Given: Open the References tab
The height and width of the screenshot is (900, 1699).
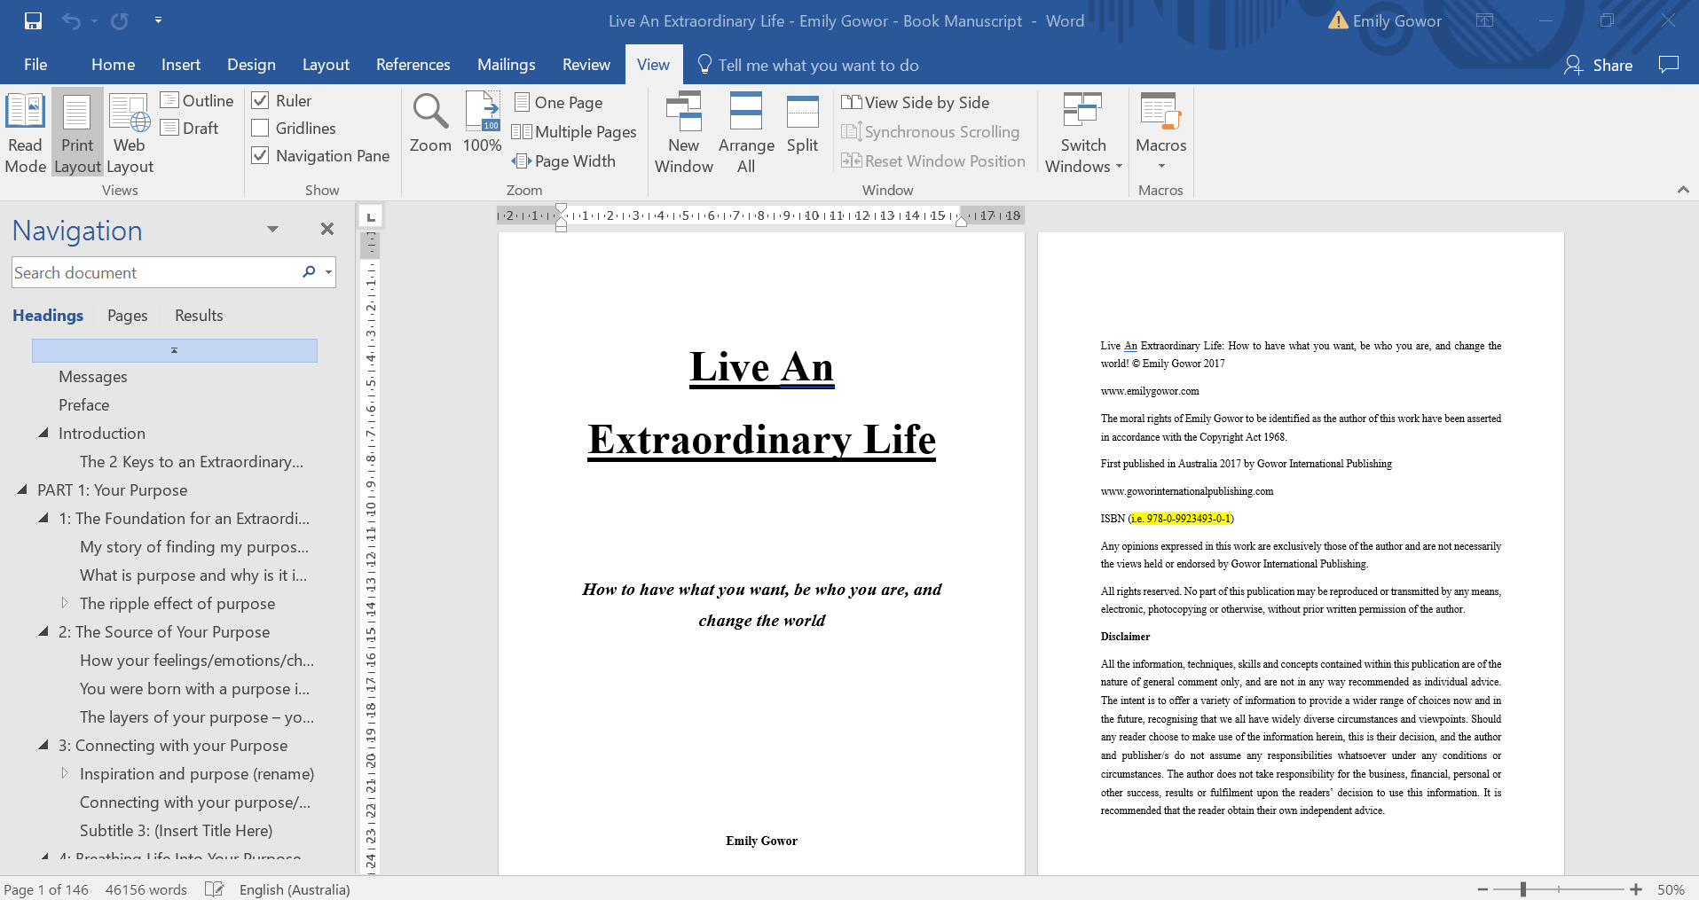Looking at the screenshot, I should click(x=413, y=64).
